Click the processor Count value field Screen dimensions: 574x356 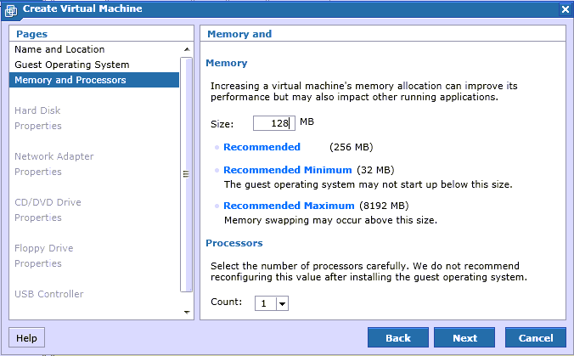tap(266, 303)
